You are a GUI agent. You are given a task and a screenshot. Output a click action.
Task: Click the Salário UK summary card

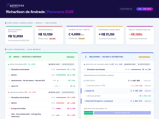79,35
